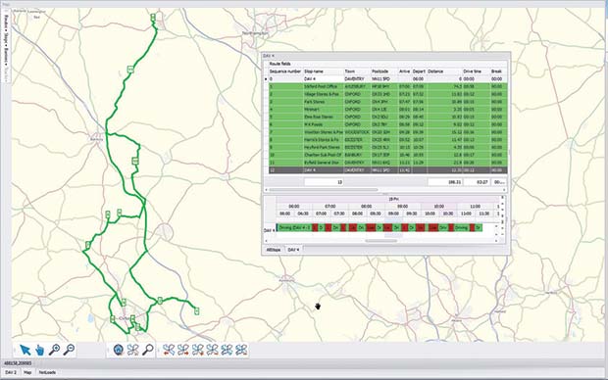Click the timeline horizontal scrollbar thumb
The image size is (608, 380).
pyautogui.click(x=381, y=241)
